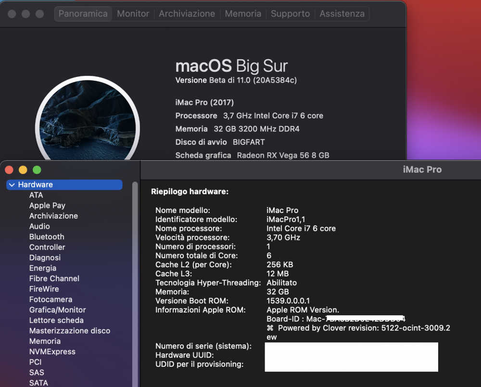The image size is (481, 387).
Task: Open Grafica/Monitor in the sidebar
Action: coord(57,310)
